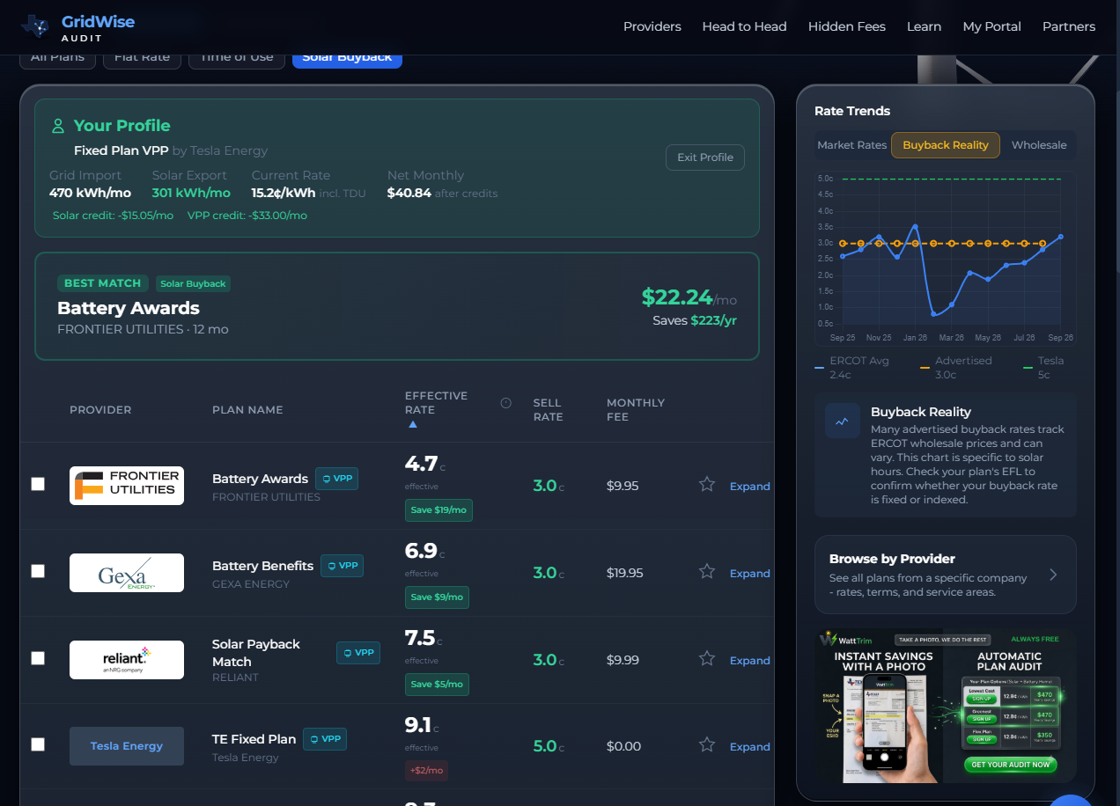Image resolution: width=1120 pixels, height=806 pixels.
Task: Expand the Battery Benefits row
Action: [749, 574]
